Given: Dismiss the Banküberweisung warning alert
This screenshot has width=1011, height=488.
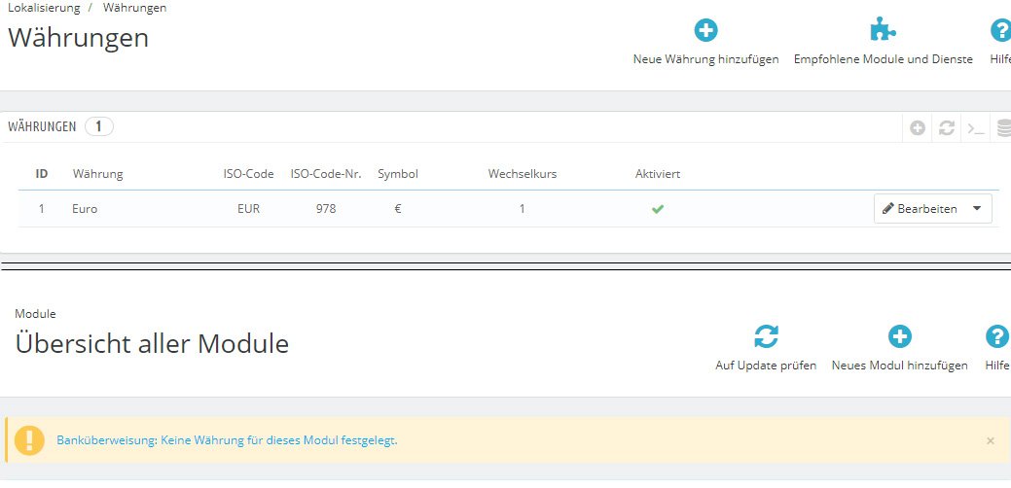Looking at the screenshot, I should (x=991, y=441).
